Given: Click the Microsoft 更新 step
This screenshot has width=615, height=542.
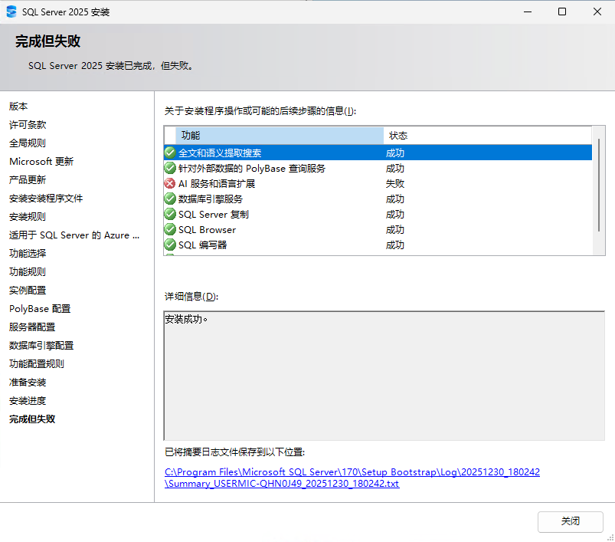Looking at the screenshot, I should coord(41,161).
